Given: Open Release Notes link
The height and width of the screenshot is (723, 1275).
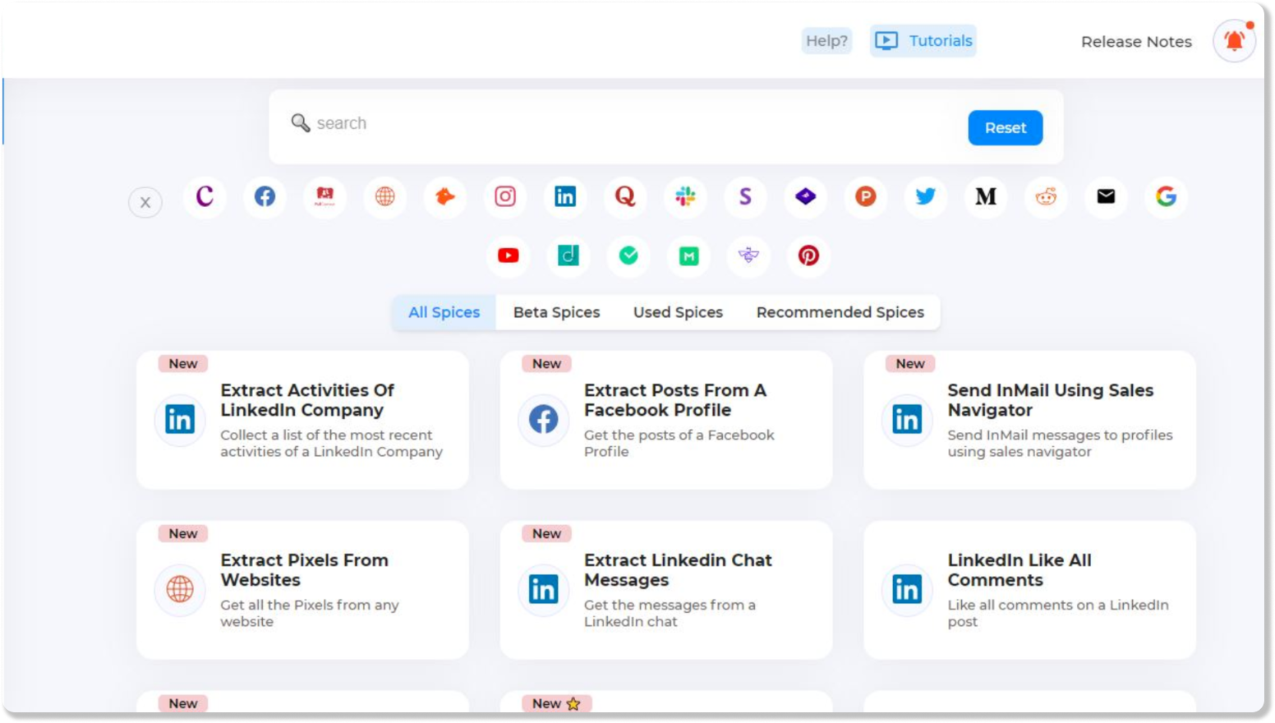Looking at the screenshot, I should [x=1136, y=41].
